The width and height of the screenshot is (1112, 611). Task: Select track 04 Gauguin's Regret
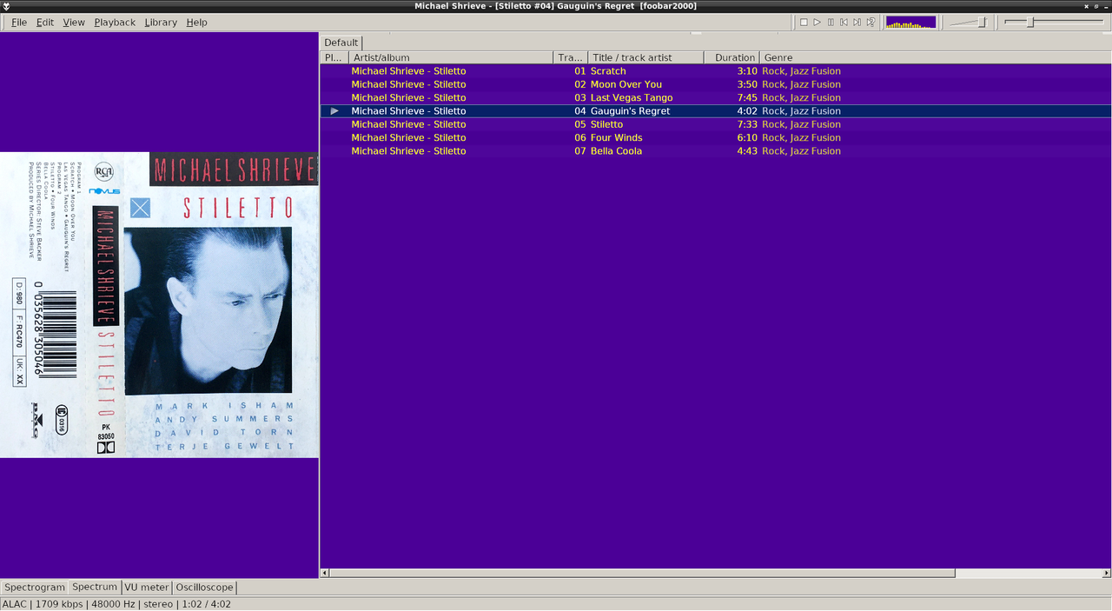[716, 111]
